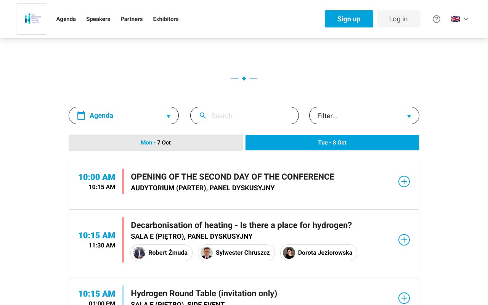This screenshot has height=305, width=488.
Task: Switch to the Tue 8 Oct day tab
Action: click(x=332, y=143)
